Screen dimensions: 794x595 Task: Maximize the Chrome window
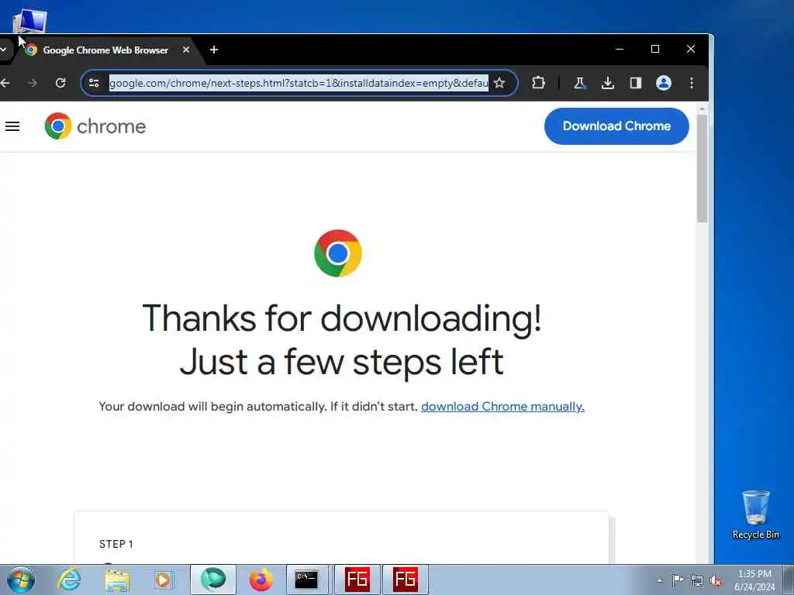tap(654, 49)
